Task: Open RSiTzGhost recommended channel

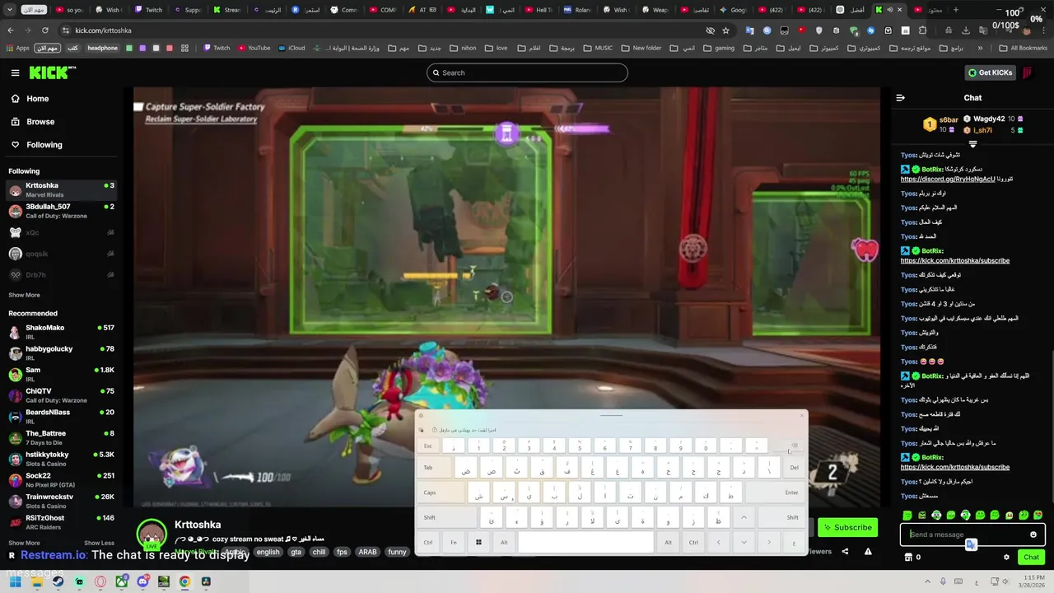Action: [x=59, y=522]
